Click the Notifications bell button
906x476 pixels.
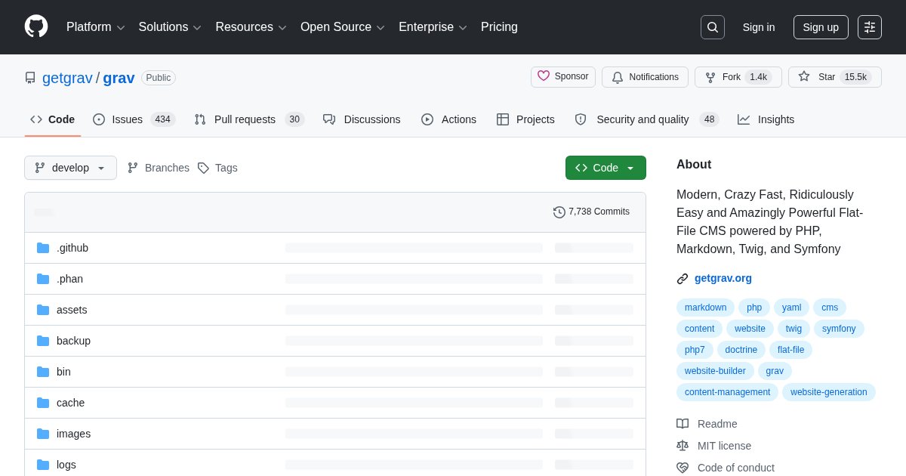(x=645, y=77)
